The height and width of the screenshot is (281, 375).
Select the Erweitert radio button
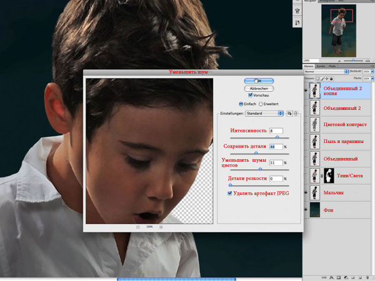click(261, 104)
